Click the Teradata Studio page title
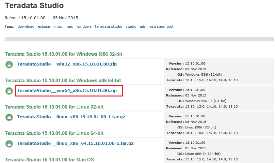The image size is (275, 163). (x=34, y=6)
